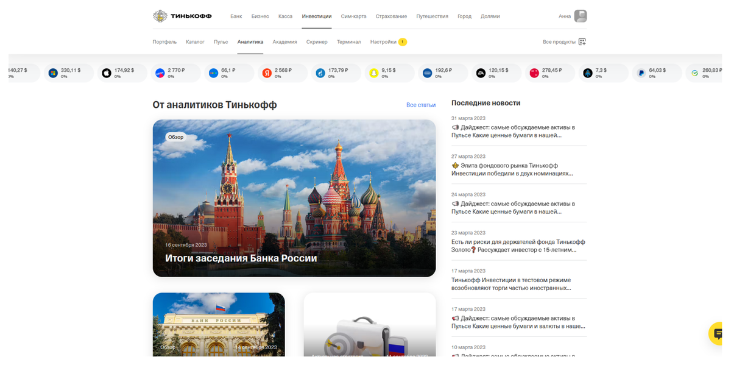Image resolution: width=731 pixels, height=365 pixels.
Task: Switch to the Аналитика tab
Action: point(250,42)
